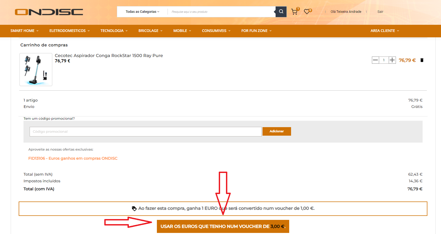
Task: Click the Total (sem IVA) value 62,43 €
Action: coord(415,174)
